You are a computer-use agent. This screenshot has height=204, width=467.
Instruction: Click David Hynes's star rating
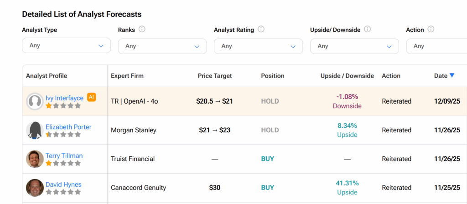click(x=63, y=192)
